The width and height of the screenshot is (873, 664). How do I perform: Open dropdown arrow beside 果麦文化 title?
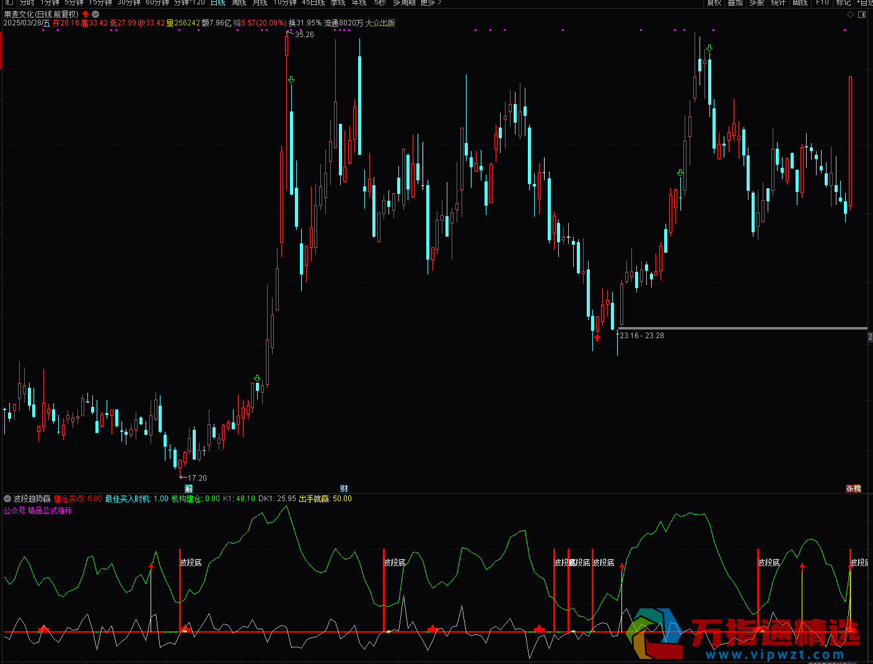tap(95, 14)
